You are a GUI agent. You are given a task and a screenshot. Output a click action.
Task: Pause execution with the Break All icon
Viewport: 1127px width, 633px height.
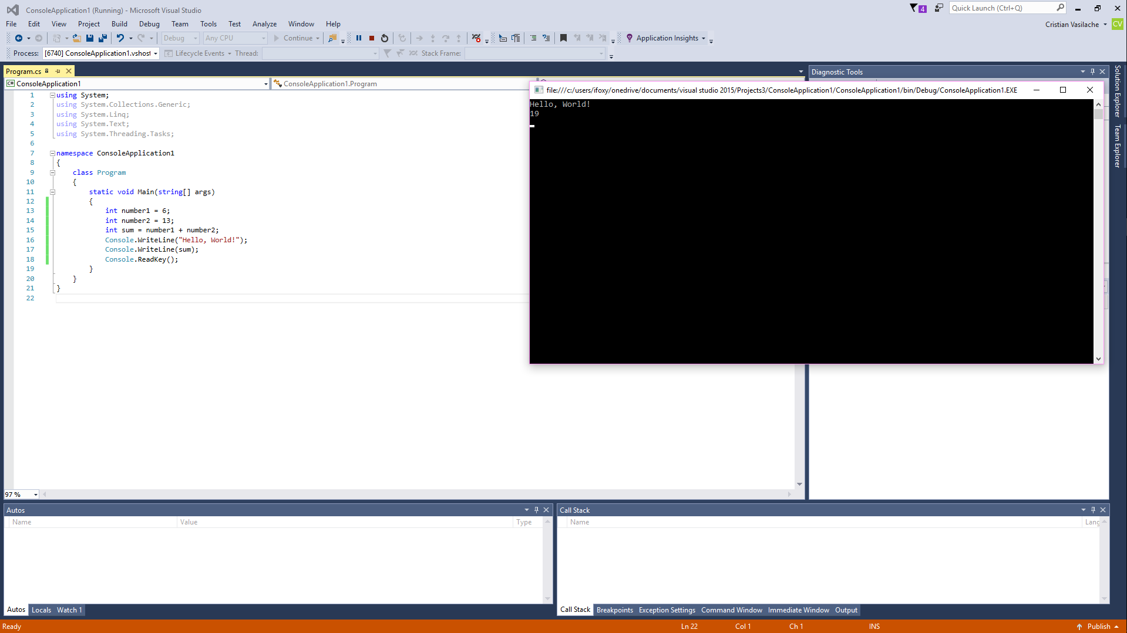click(x=359, y=38)
